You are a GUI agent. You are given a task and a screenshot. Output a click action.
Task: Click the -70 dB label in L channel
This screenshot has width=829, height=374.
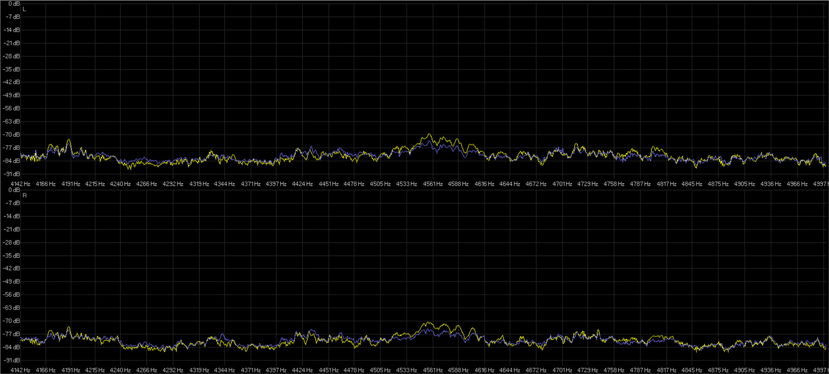(x=12, y=135)
